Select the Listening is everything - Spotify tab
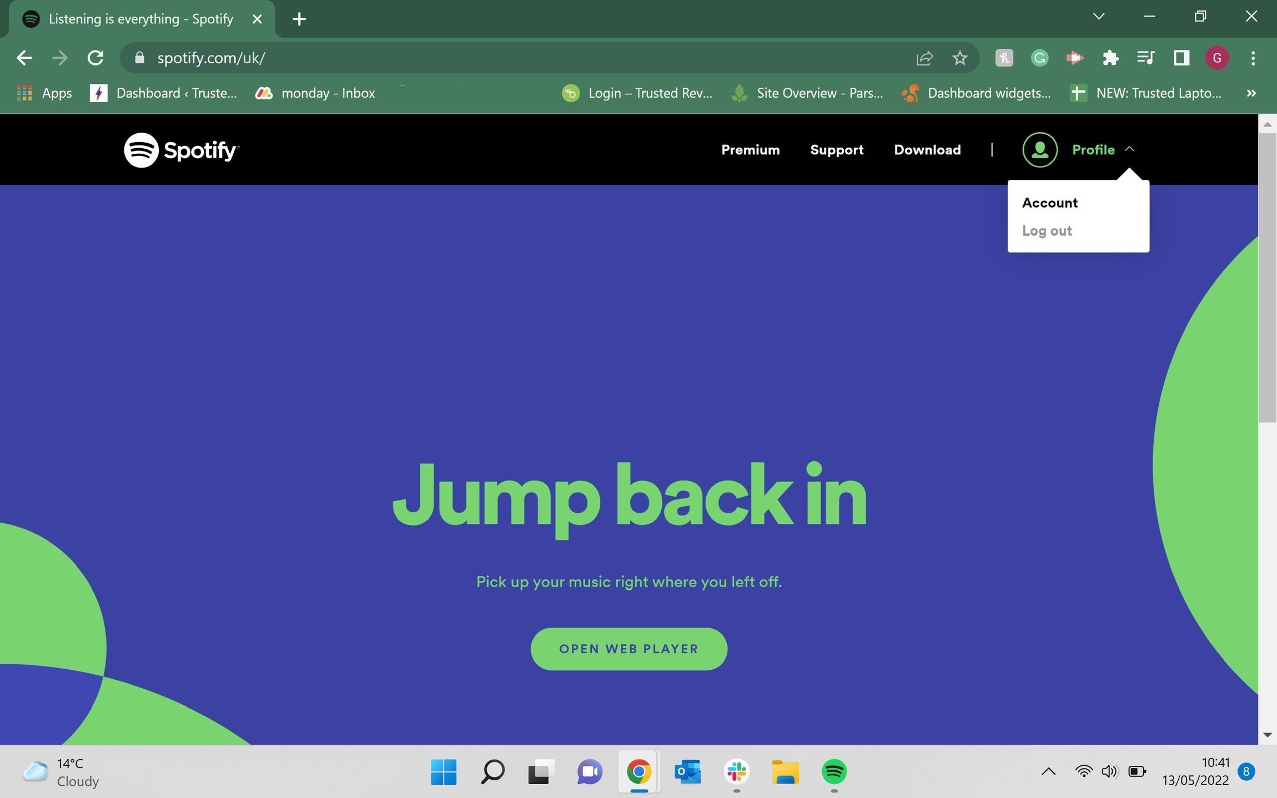Screen dimensions: 1277x798 point(141,19)
